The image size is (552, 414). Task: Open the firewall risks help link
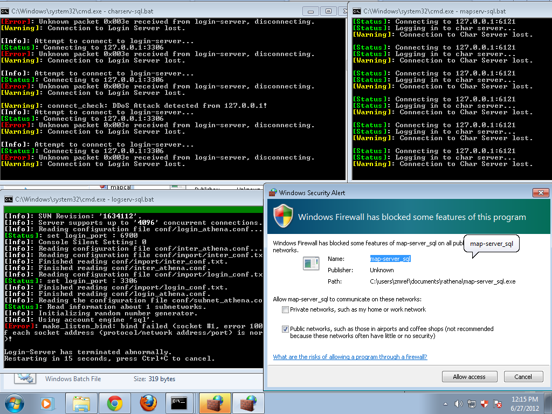[x=350, y=357]
